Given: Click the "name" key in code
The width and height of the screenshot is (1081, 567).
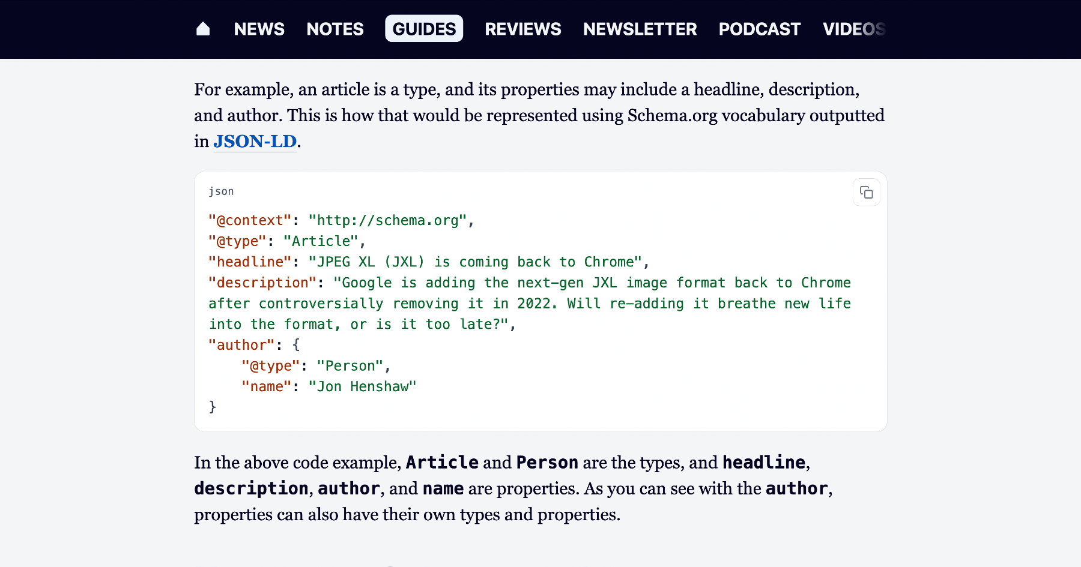Looking at the screenshot, I should 267,386.
